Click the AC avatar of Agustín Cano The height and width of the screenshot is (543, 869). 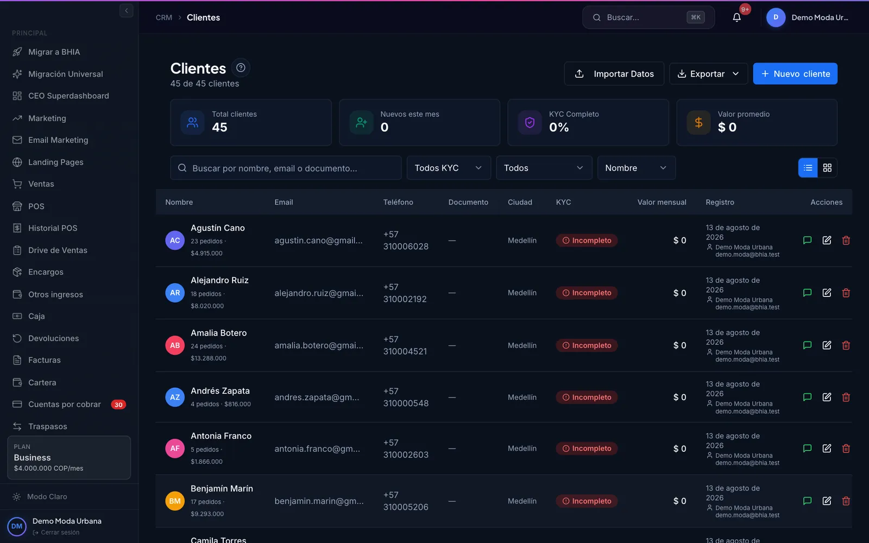point(175,241)
